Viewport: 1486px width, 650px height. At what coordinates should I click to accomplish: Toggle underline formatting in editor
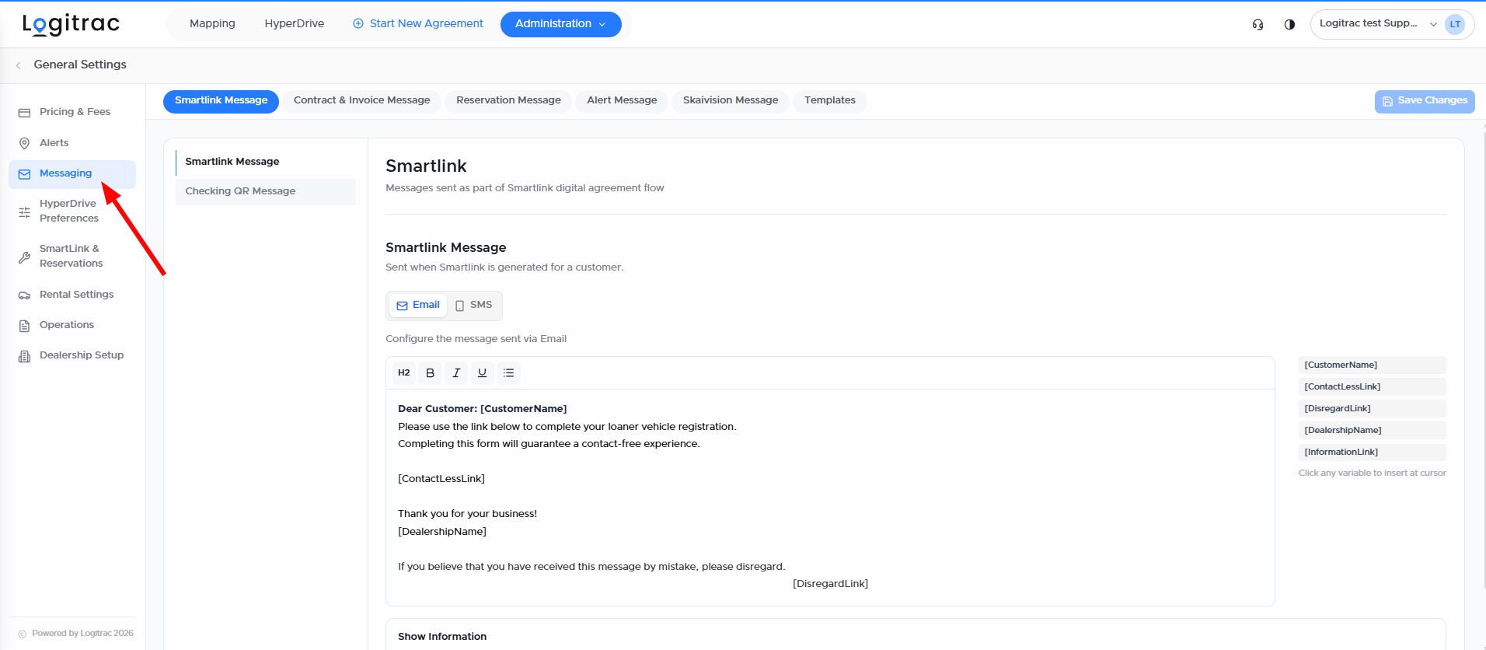coord(482,373)
